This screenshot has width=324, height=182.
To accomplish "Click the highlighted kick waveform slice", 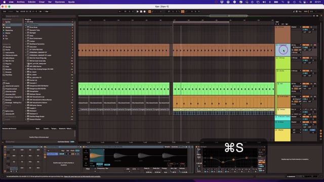I will (97, 155).
